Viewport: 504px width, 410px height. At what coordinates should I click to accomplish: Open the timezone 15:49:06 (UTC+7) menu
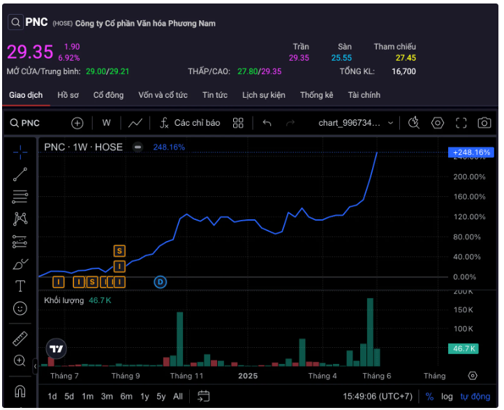pyautogui.click(x=378, y=397)
